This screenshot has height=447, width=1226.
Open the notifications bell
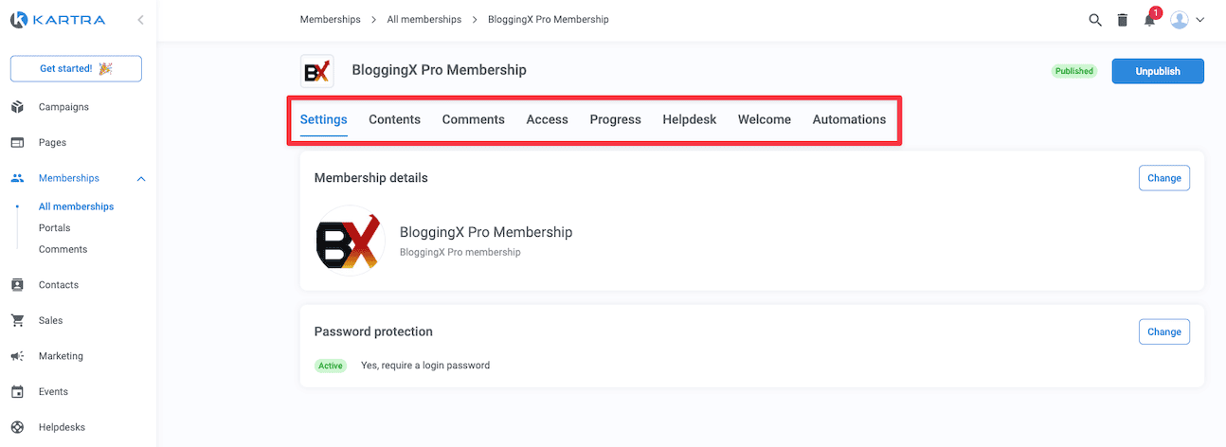coord(1149,20)
